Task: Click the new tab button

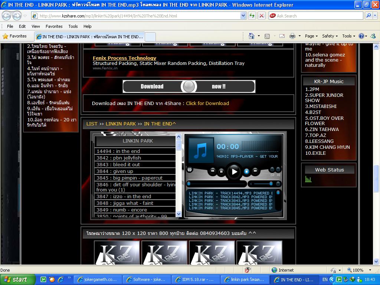Action: [x=150, y=37]
